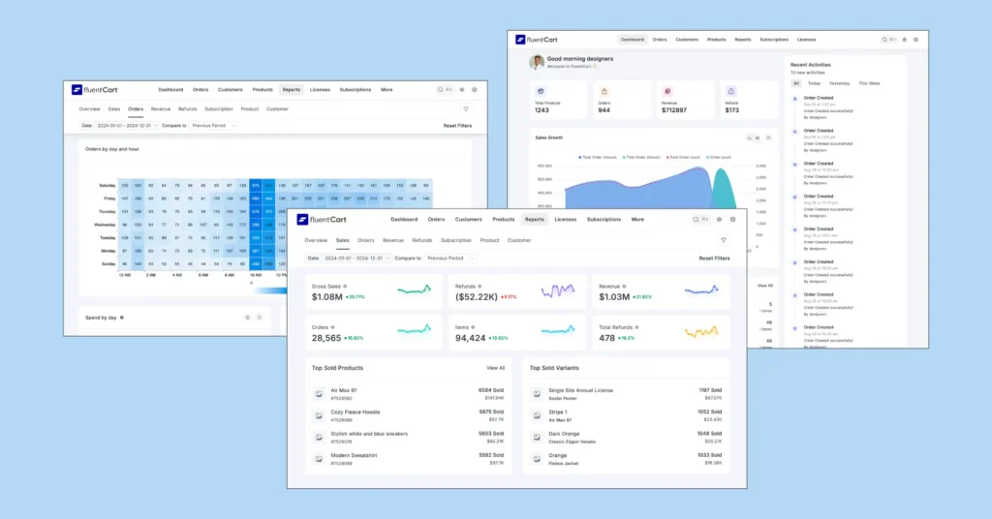The height and width of the screenshot is (519, 992).
Task: Toggle Order count legend in Sales Growth chart
Action: 720,157
